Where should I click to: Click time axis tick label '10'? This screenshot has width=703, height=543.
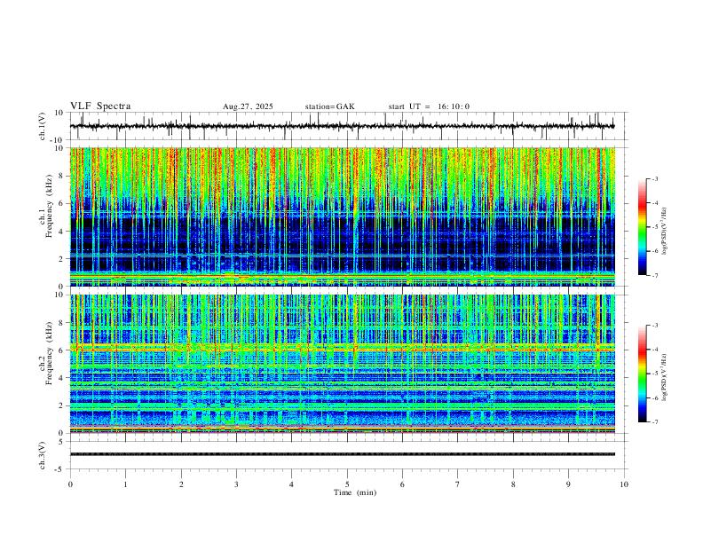click(624, 484)
